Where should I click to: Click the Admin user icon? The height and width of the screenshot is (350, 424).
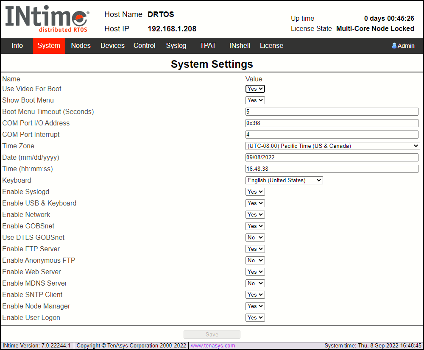[394, 46]
